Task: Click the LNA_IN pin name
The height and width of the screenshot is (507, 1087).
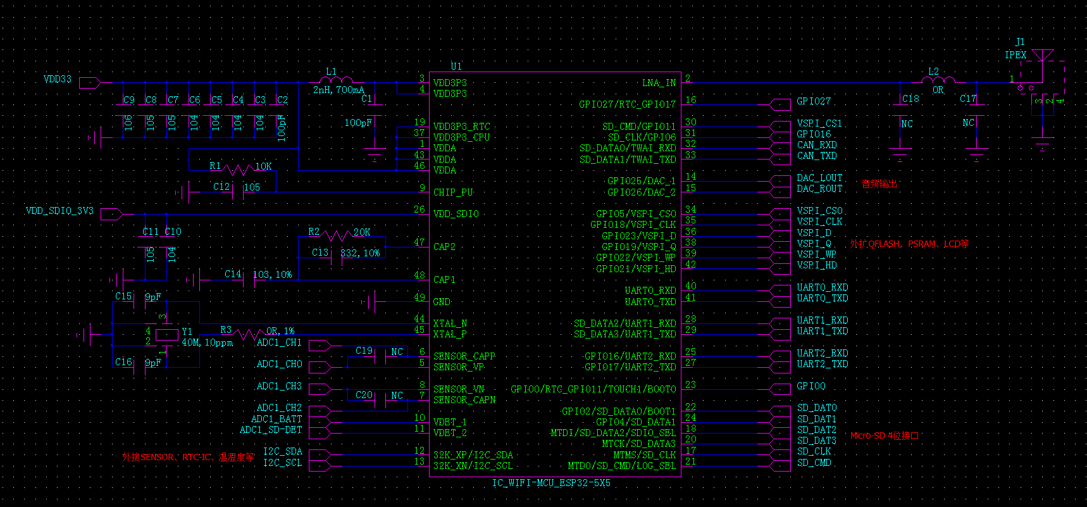Action: (659, 83)
